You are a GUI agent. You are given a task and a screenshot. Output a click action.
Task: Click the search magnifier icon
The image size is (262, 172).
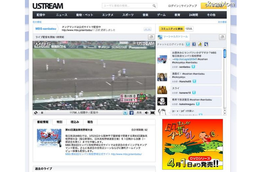[154, 6]
